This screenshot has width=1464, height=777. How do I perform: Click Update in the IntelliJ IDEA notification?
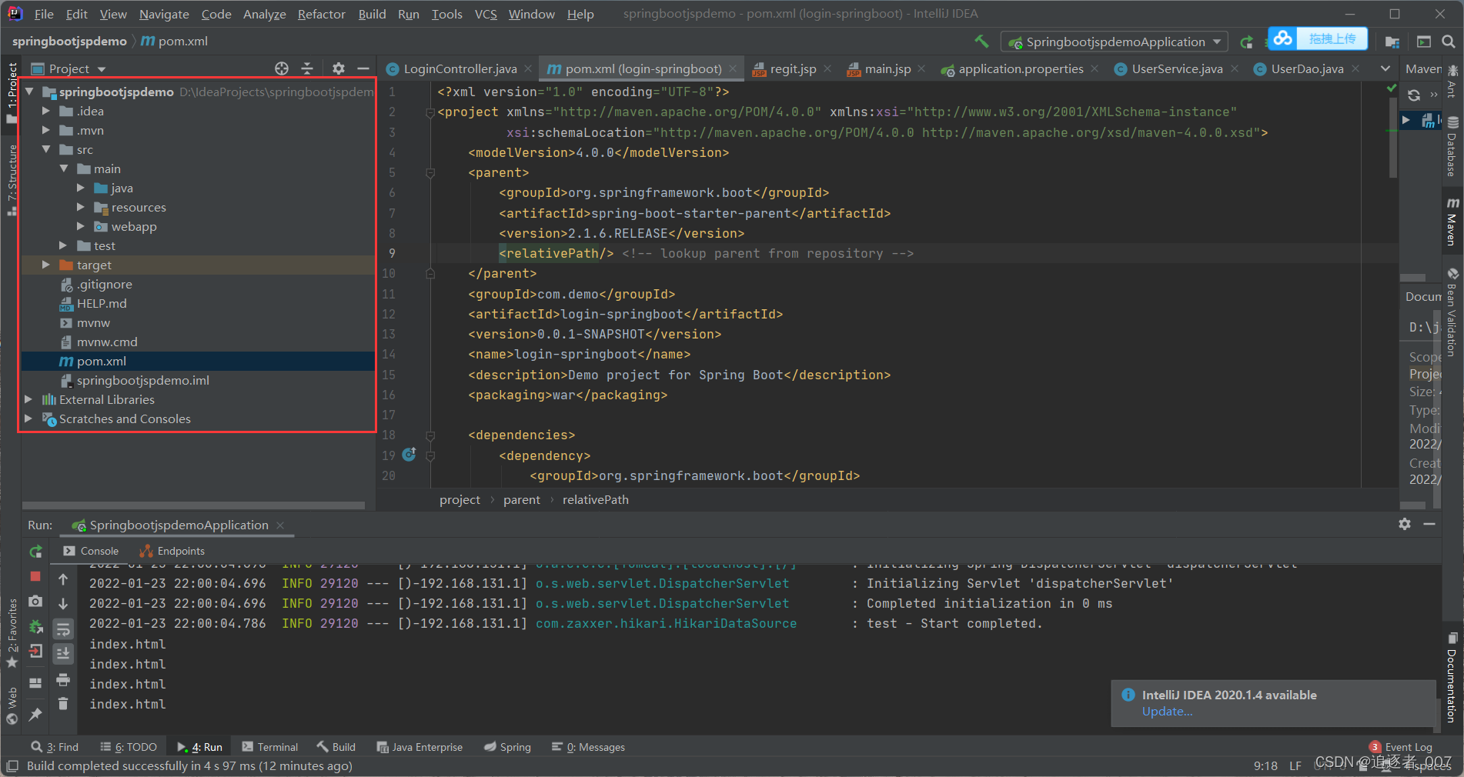click(1167, 712)
